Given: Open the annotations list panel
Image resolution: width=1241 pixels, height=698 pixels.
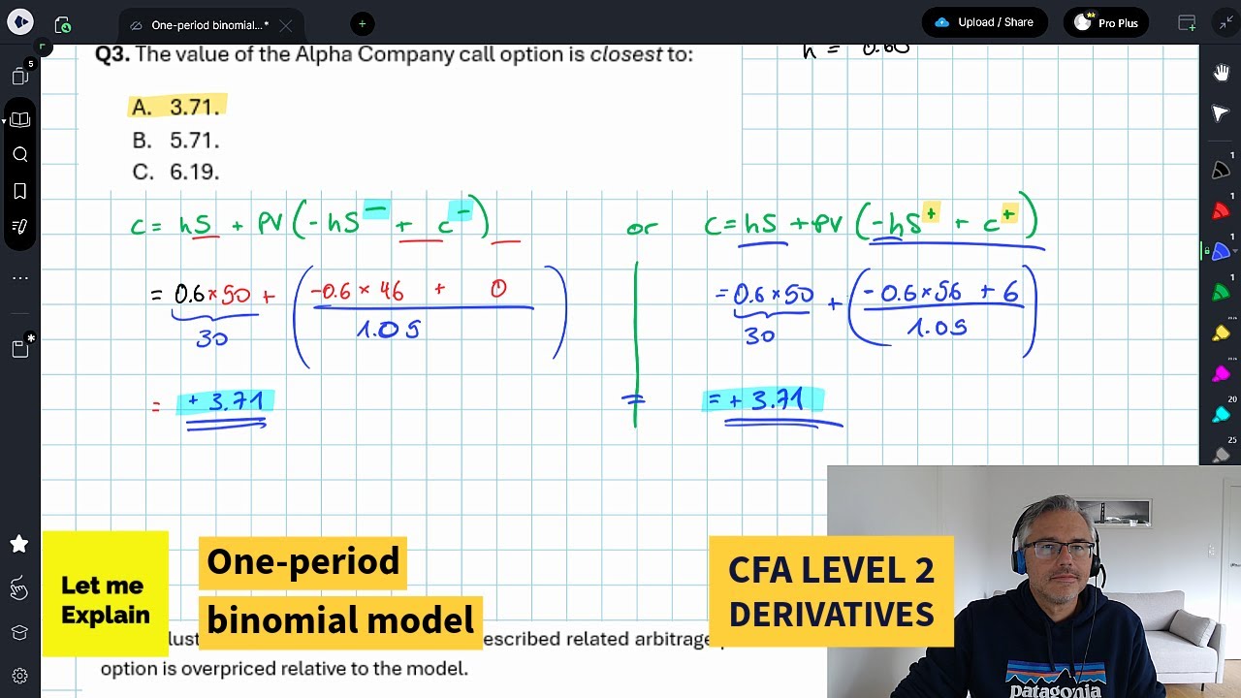Looking at the screenshot, I should pyautogui.click(x=20, y=227).
